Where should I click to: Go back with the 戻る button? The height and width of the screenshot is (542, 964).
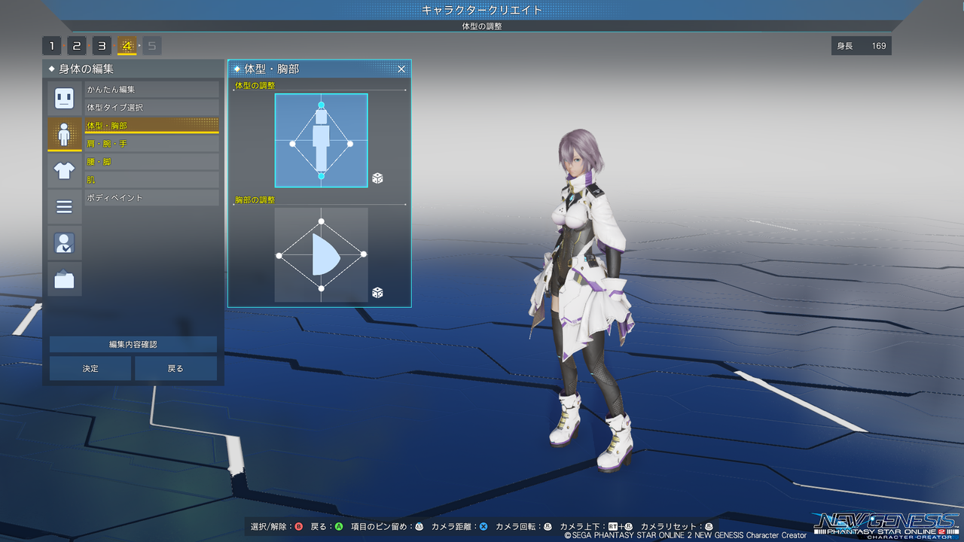[175, 369]
